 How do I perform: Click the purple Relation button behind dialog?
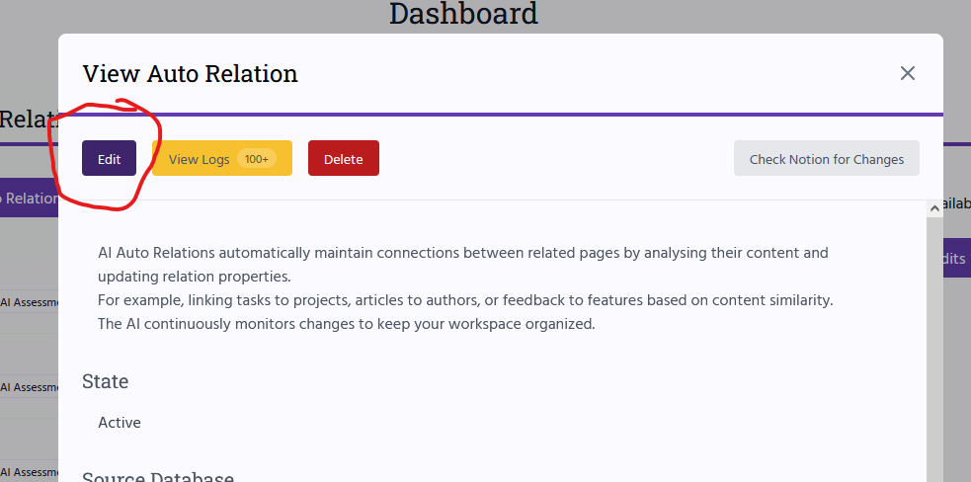pos(29,199)
